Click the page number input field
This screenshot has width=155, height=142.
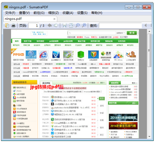(x=34, y=25)
